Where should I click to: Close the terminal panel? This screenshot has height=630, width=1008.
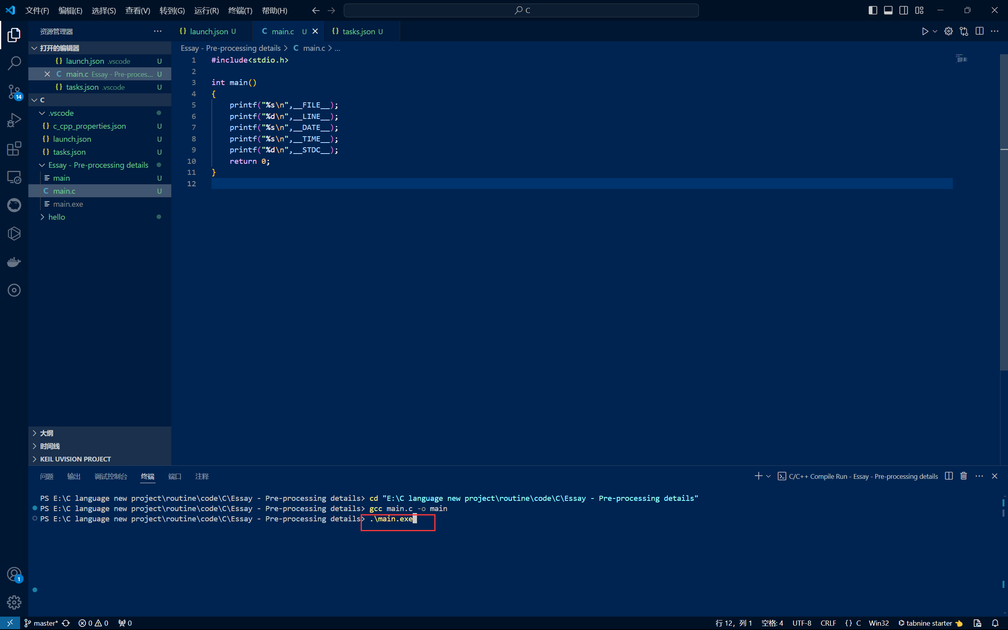[x=995, y=476]
